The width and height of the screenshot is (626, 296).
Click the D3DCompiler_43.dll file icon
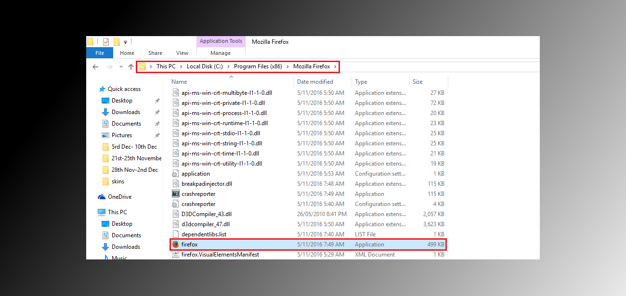click(x=176, y=214)
